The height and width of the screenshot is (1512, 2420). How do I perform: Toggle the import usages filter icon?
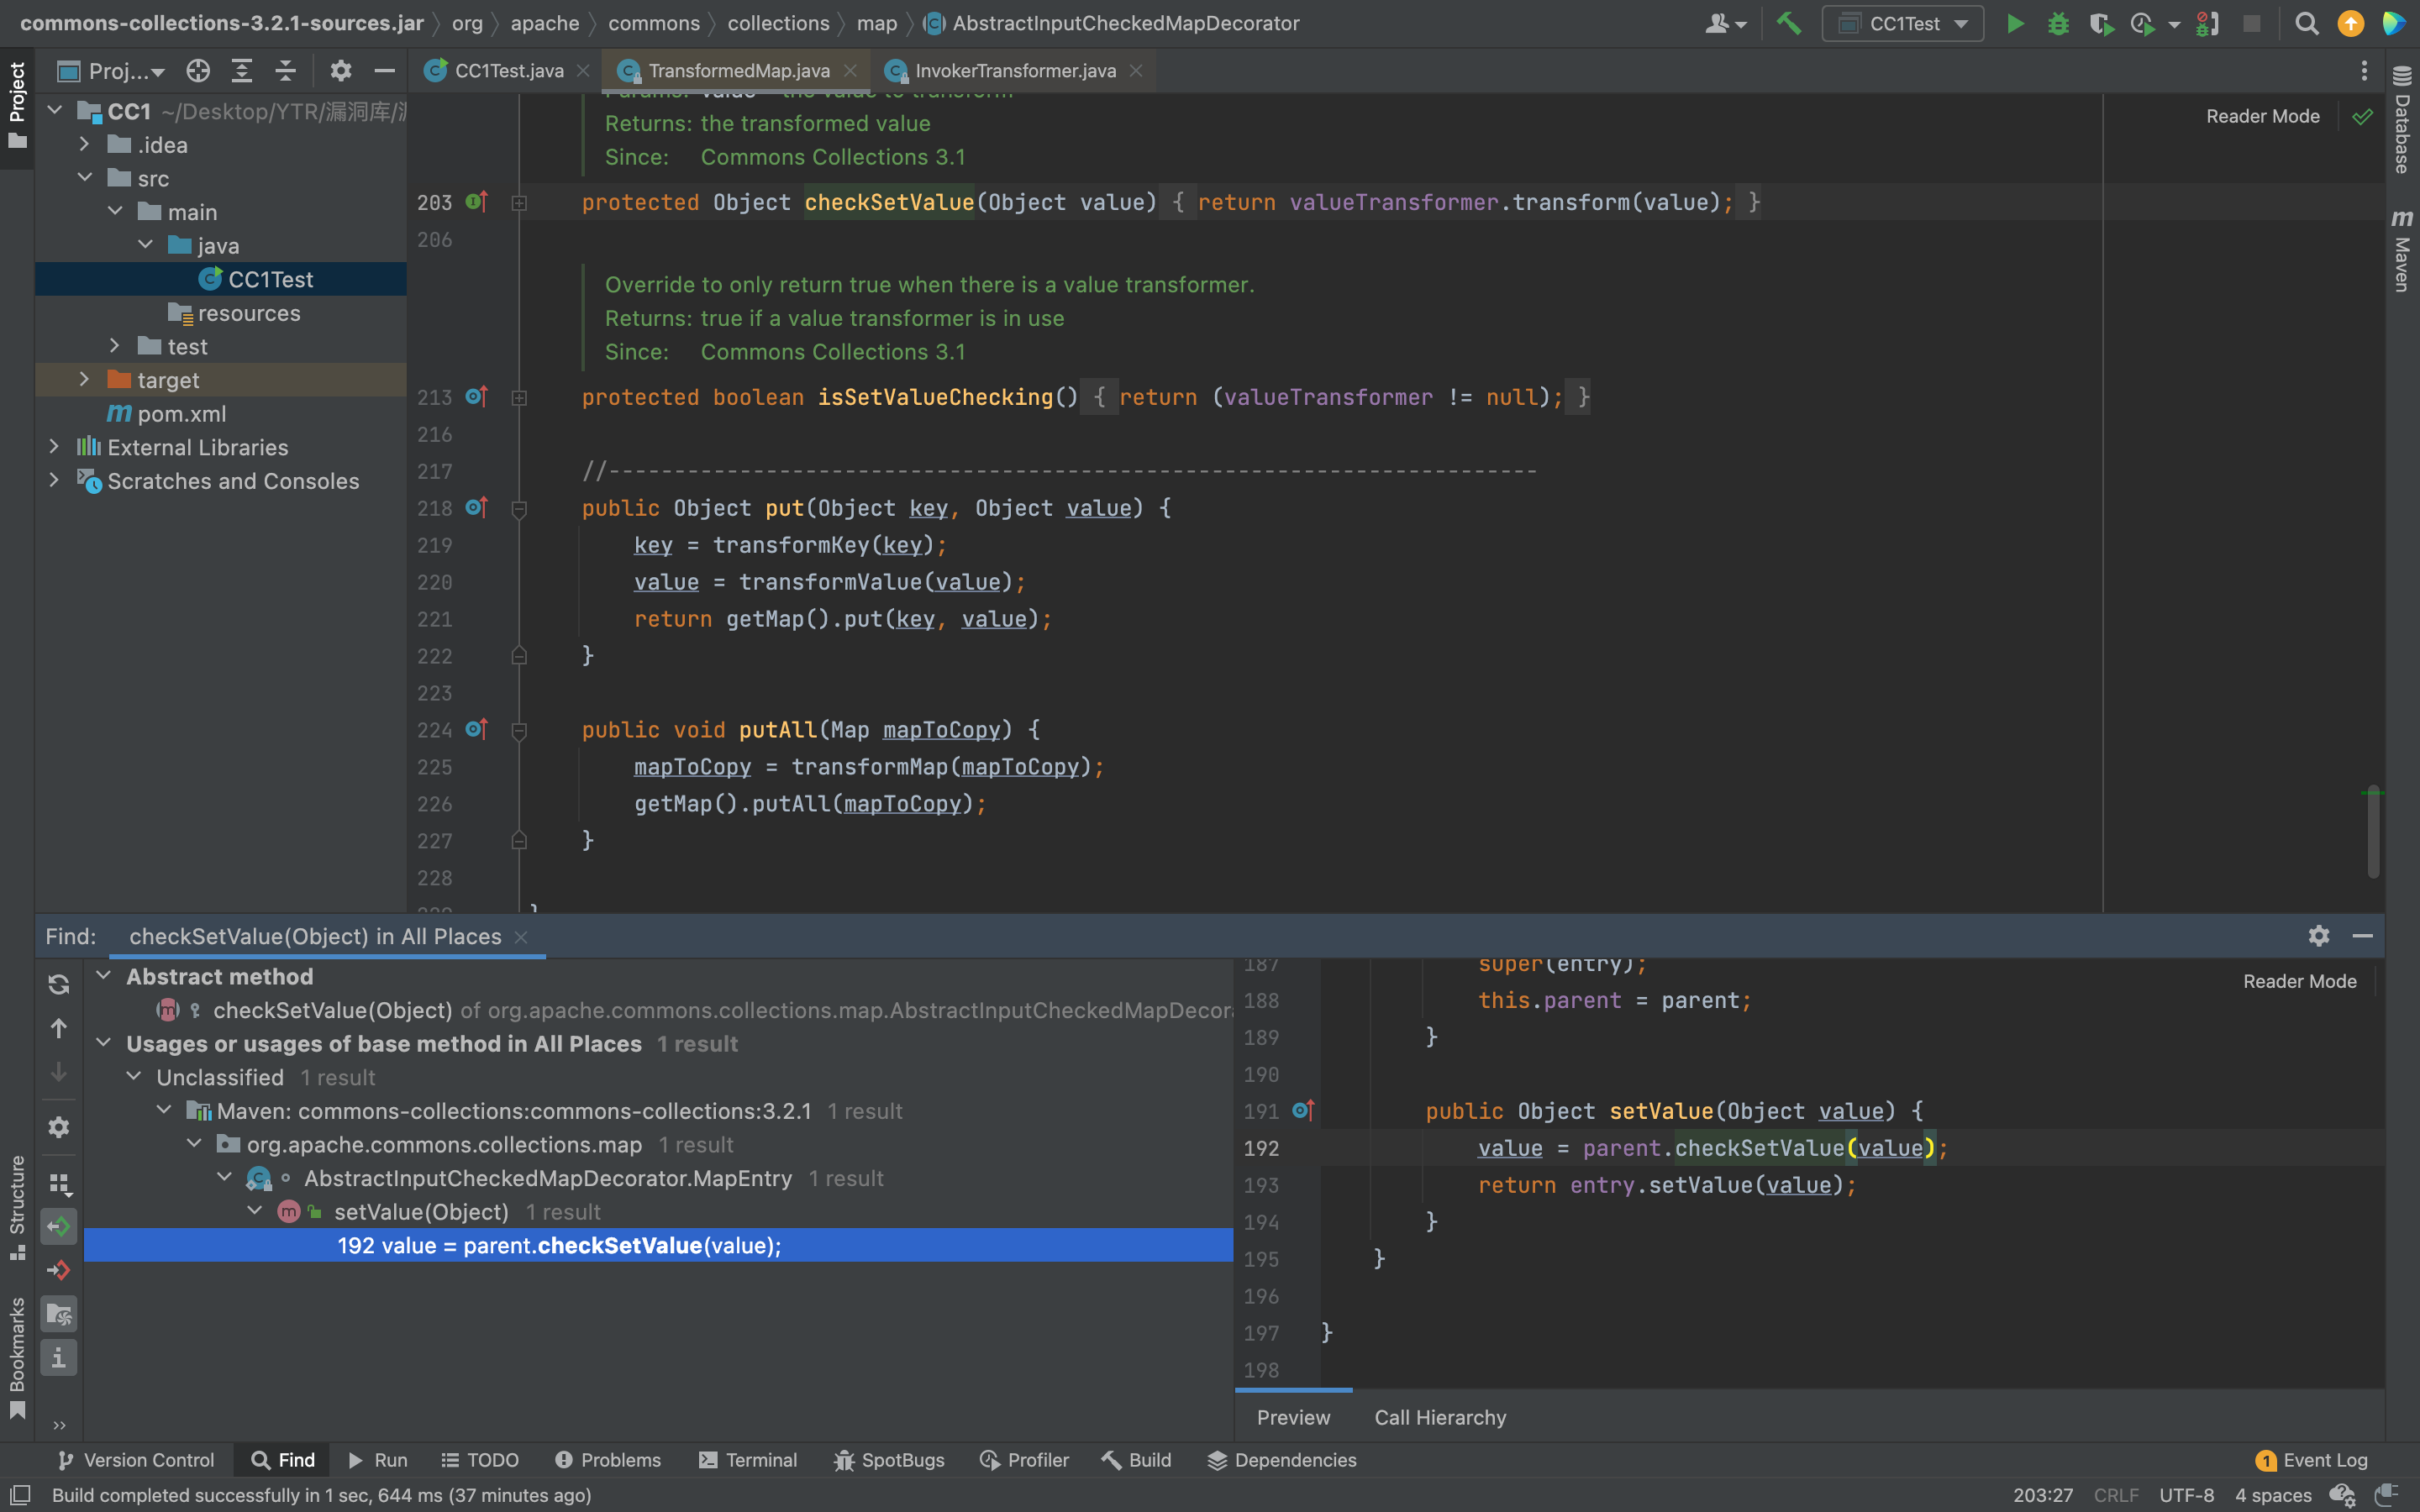pyautogui.click(x=59, y=1314)
